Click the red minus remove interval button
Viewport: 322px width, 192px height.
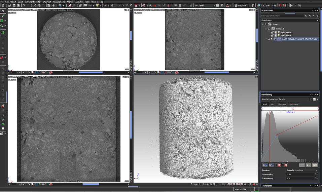coord(285,165)
